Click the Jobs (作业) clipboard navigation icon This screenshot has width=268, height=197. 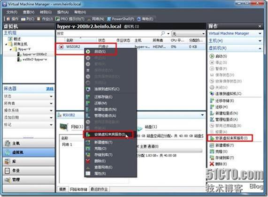7,171
